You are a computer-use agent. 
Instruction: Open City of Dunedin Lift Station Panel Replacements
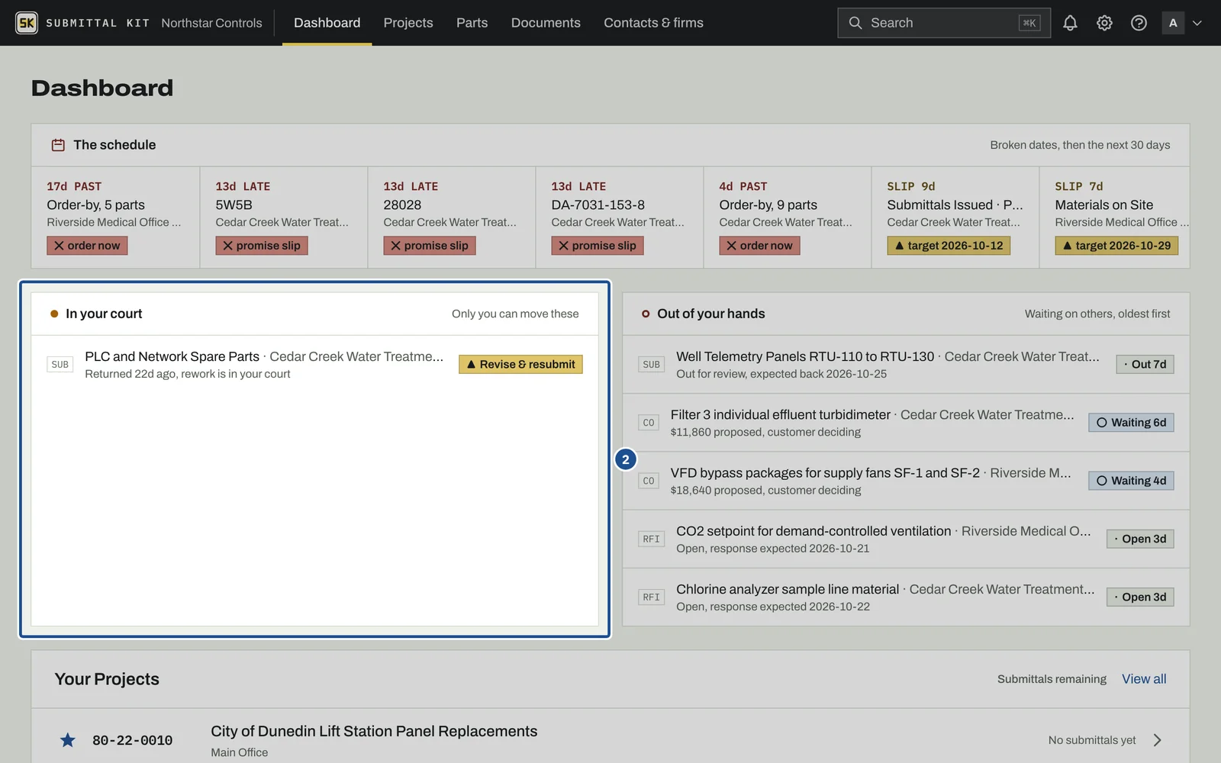pos(374,731)
